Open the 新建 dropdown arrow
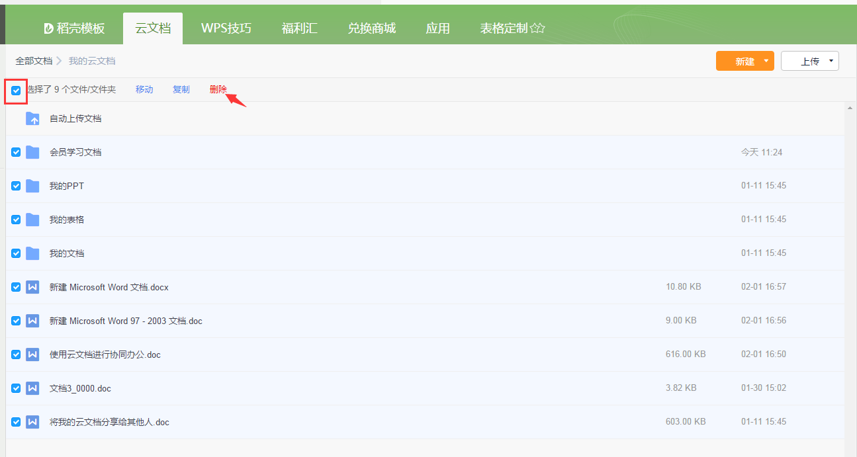 [x=766, y=61]
